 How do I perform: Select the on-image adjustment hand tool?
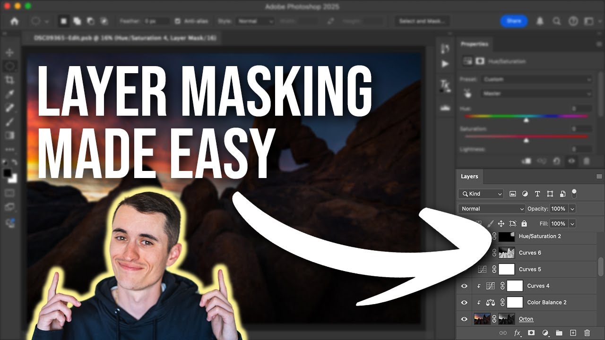click(468, 93)
